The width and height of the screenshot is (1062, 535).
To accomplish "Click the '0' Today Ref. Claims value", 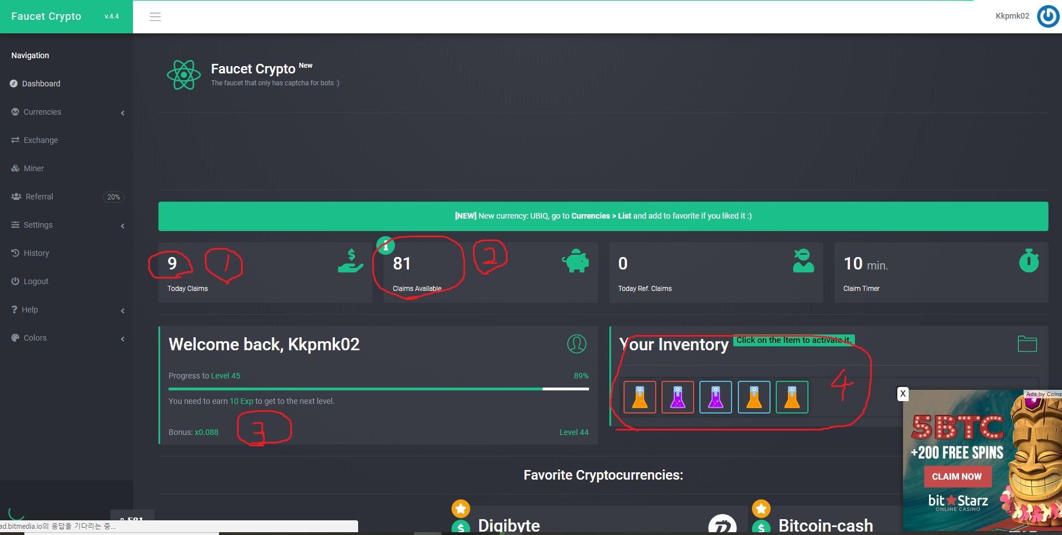I will (623, 263).
